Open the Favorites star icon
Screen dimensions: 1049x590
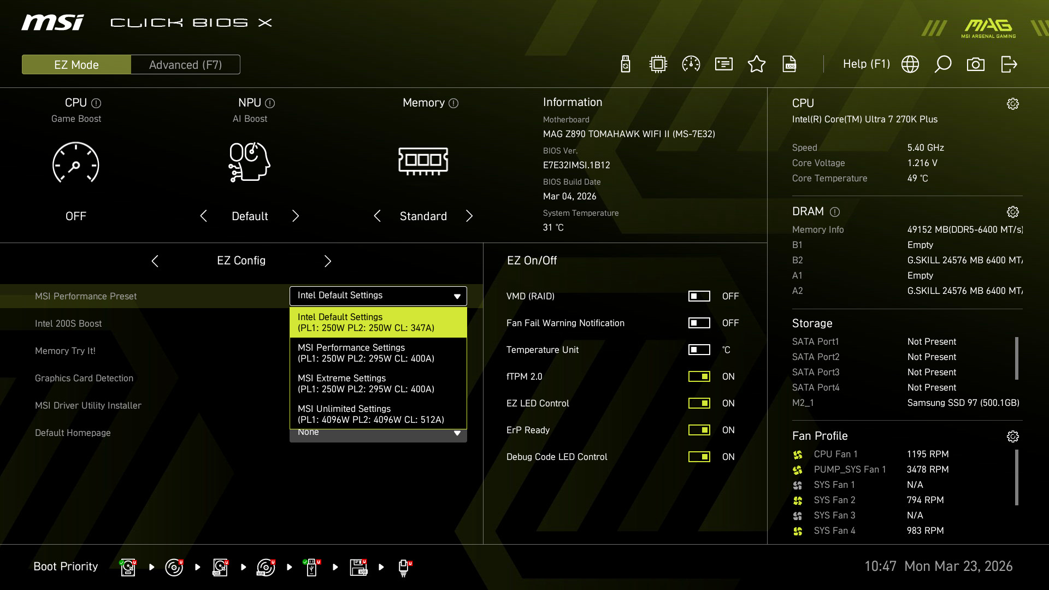click(756, 64)
